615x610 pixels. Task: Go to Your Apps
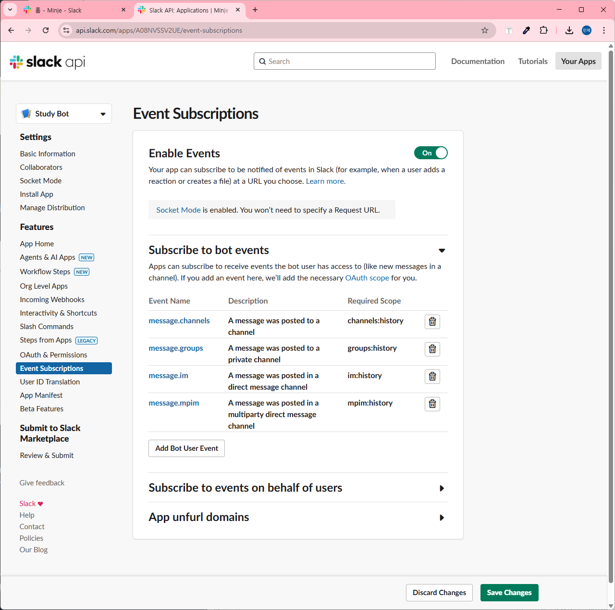click(578, 61)
